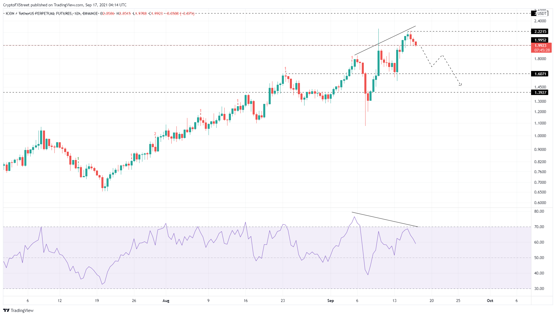The height and width of the screenshot is (316, 556).
Task: Click the 1.2000 price axis value
Action: click(x=540, y=112)
